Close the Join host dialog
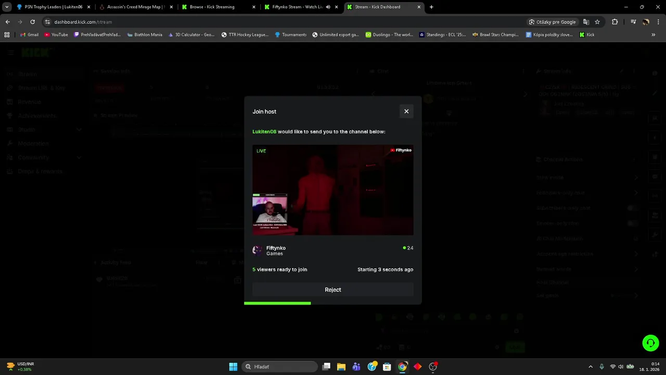 point(406,111)
